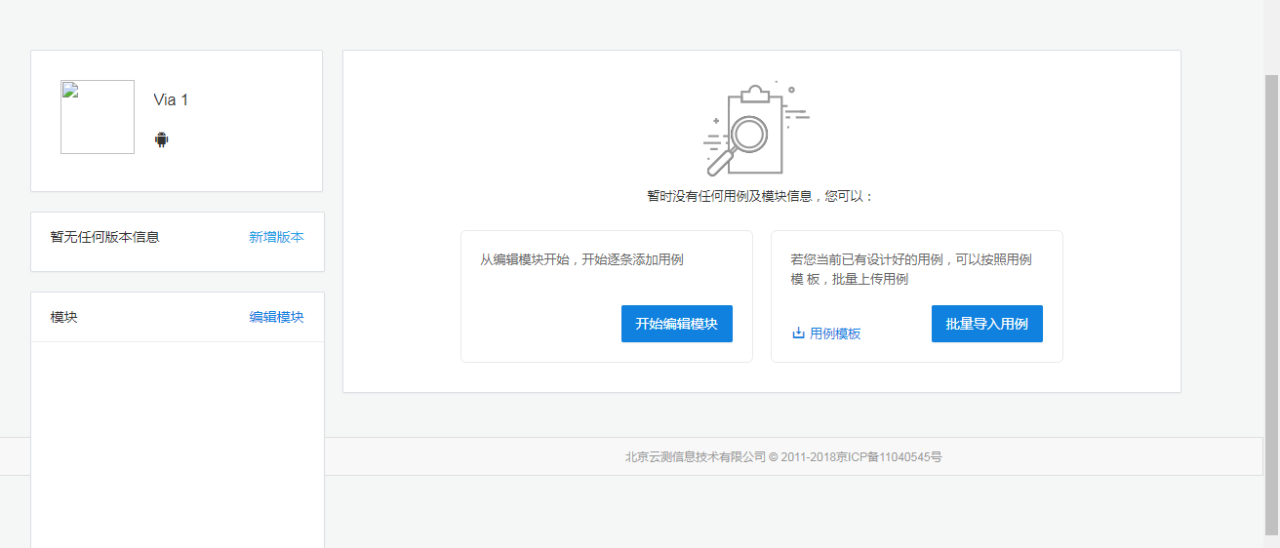The image size is (1280, 548).
Task: Click 批量导入用例 button
Action: 987,324
